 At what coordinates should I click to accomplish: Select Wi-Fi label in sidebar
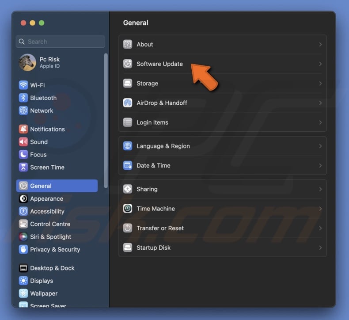(38, 85)
